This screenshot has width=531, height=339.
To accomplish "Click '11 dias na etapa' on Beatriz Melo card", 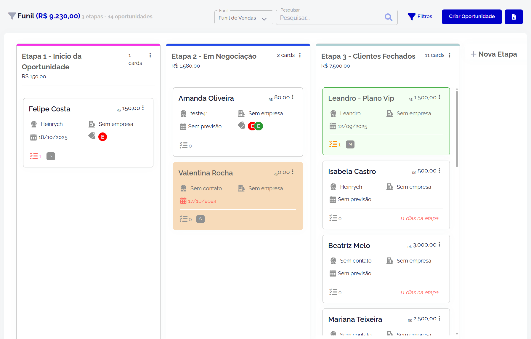I will point(419,292).
